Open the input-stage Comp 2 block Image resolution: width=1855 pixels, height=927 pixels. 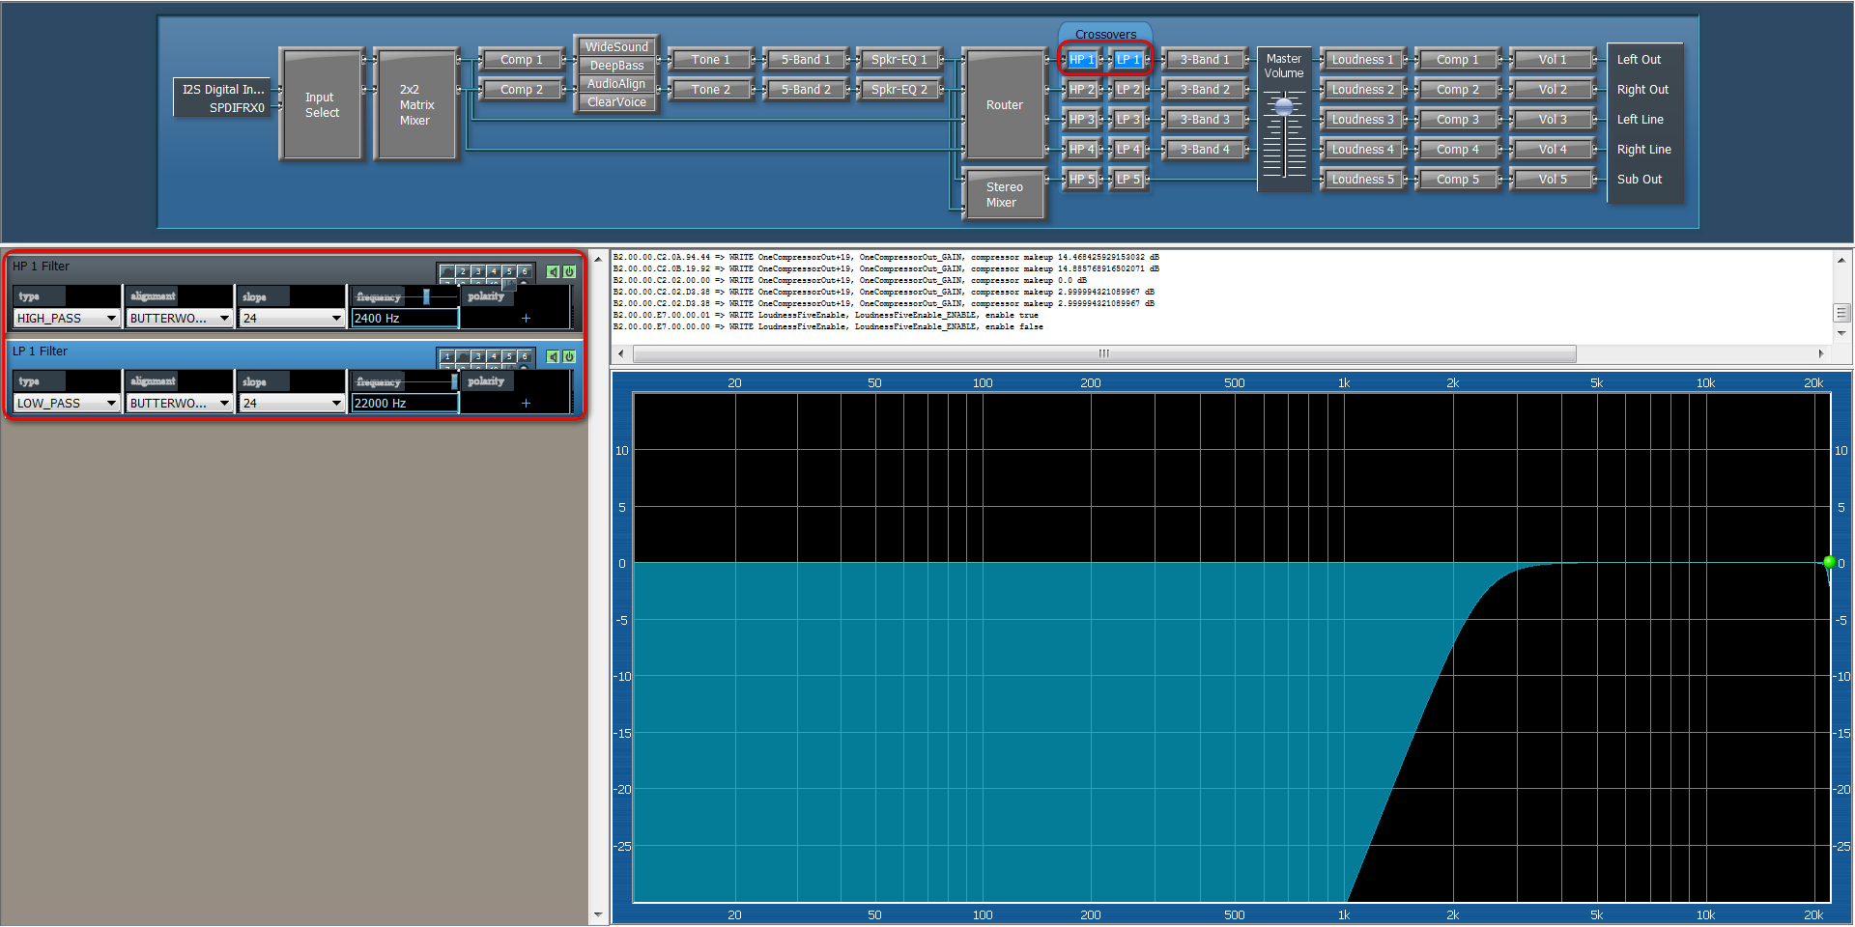click(521, 90)
